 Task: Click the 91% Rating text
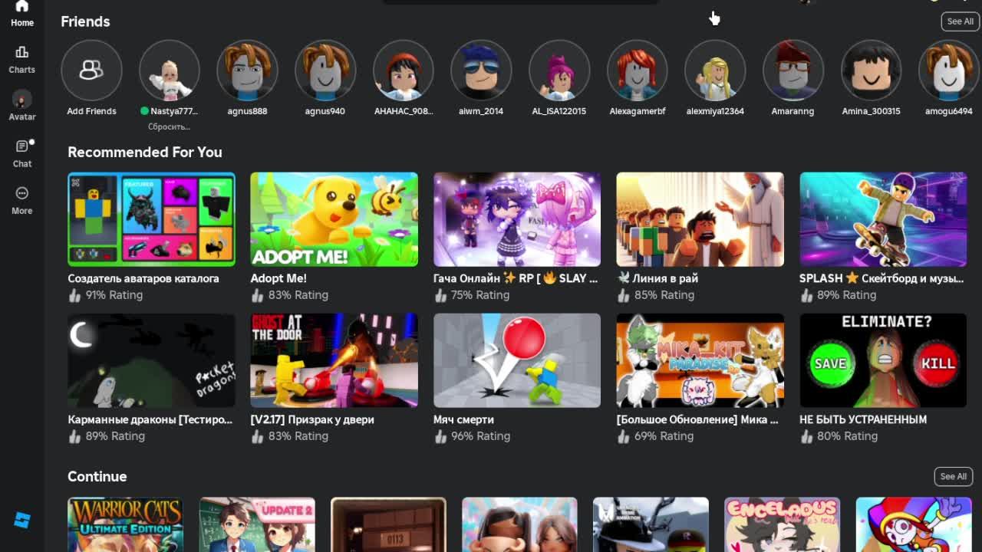[114, 294]
